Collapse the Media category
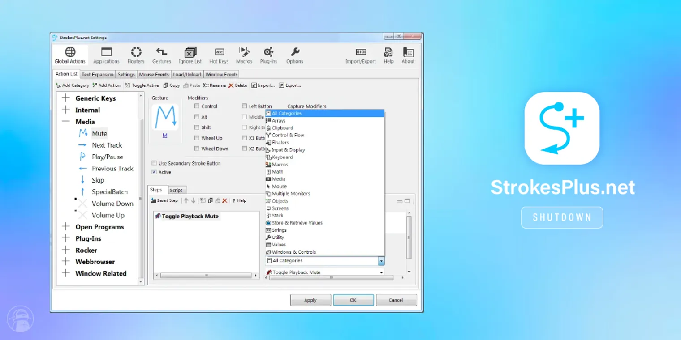The image size is (681, 340). tap(66, 121)
